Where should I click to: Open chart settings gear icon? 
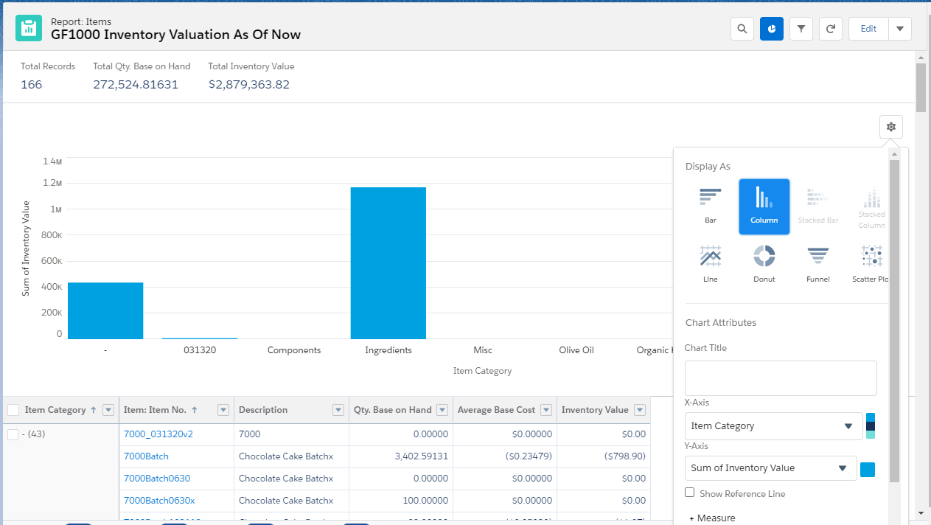(x=891, y=127)
